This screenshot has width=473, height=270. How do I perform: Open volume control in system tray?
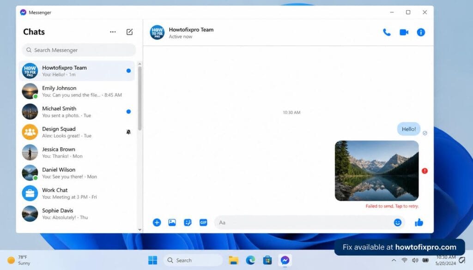click(415, 260)
